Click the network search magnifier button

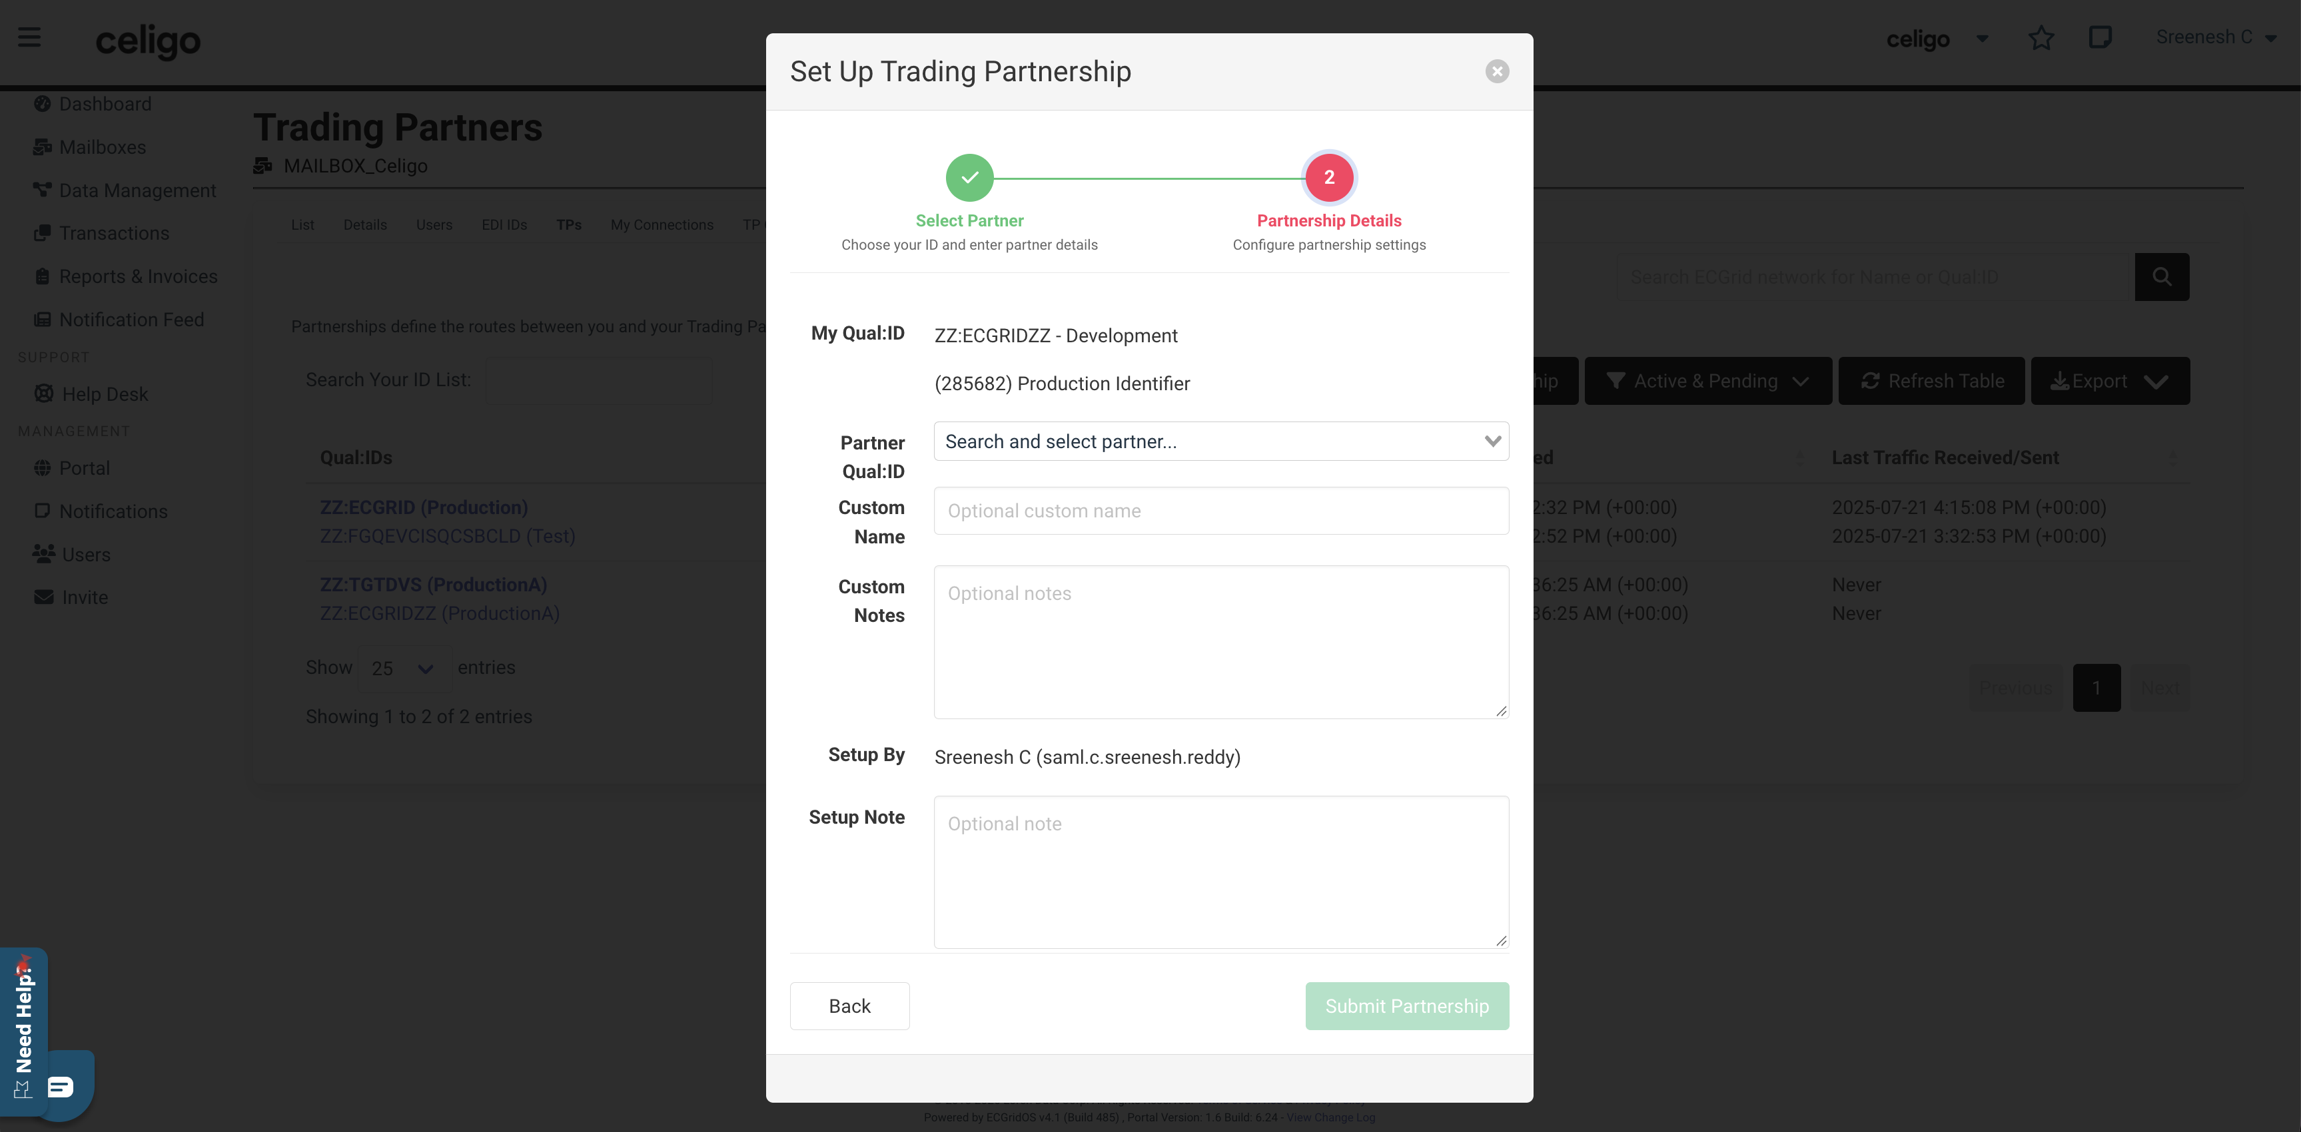pyautogui.click(x=2162, y=277)
